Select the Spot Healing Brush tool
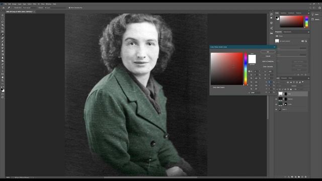 coord(3,38)
